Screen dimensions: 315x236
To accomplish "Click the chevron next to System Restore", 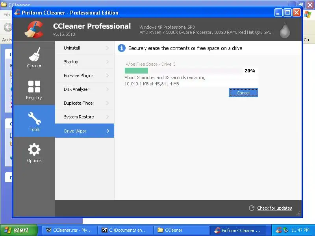I will (x=107, y=117).
